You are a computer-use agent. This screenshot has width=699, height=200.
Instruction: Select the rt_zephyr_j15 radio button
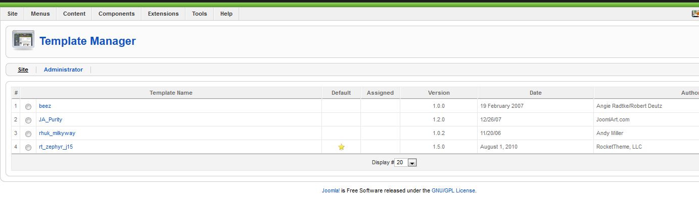tap(28, 147)
